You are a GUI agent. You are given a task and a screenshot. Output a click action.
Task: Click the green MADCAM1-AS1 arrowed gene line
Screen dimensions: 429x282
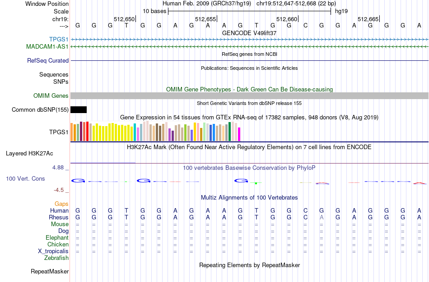(x=249, y=47)
